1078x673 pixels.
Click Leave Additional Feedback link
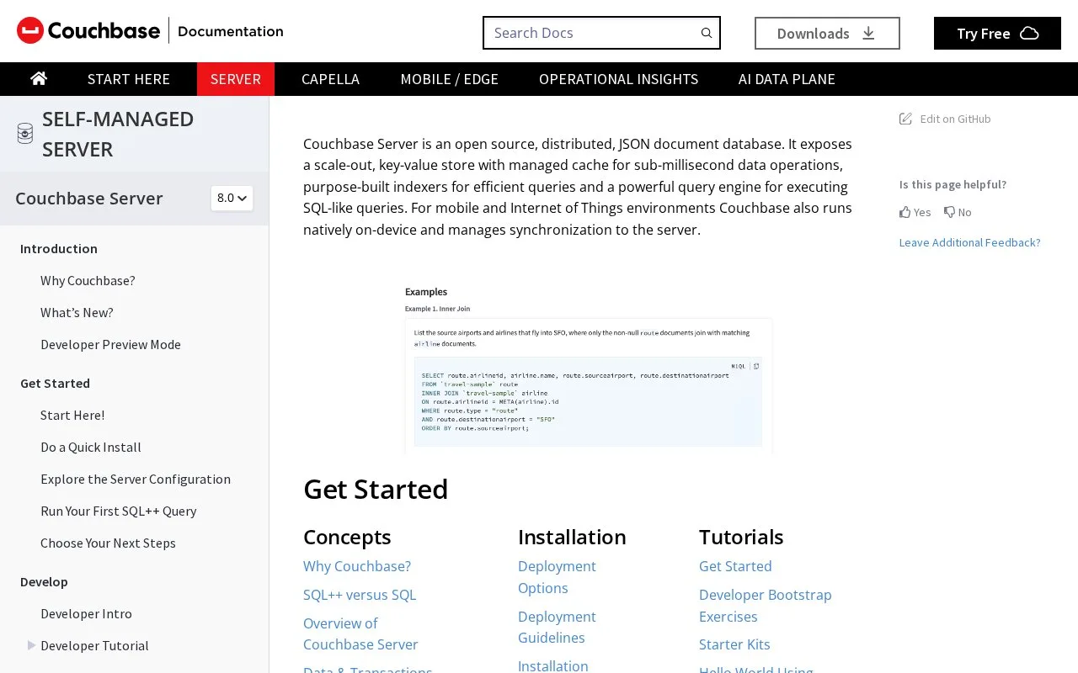click(969, 242)
